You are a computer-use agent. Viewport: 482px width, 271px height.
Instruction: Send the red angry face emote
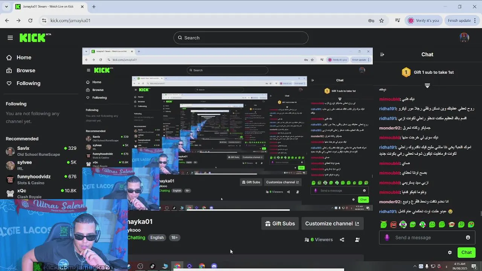[394, 225]
